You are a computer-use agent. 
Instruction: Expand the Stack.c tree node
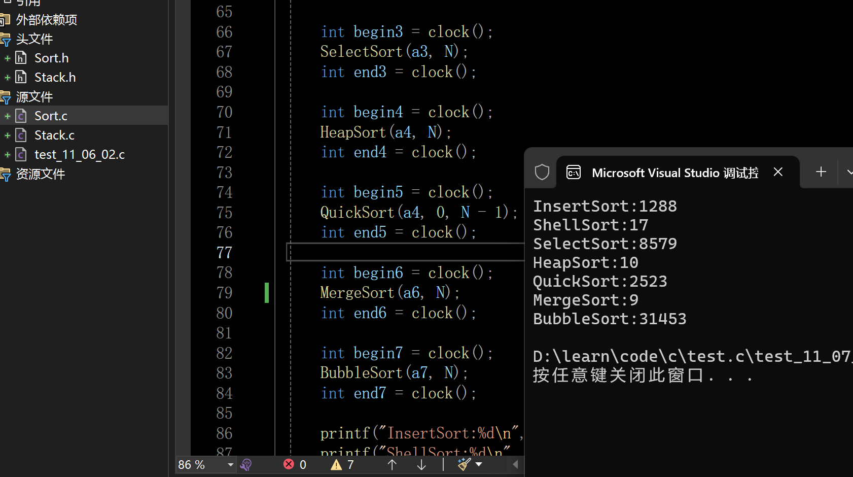(x=8, y=135)
